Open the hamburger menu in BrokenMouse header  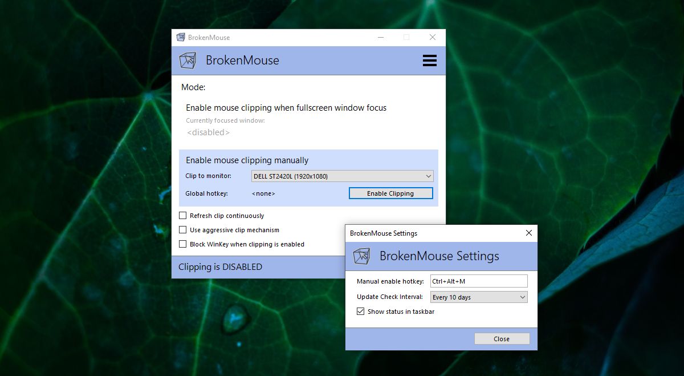pos(430,60)
